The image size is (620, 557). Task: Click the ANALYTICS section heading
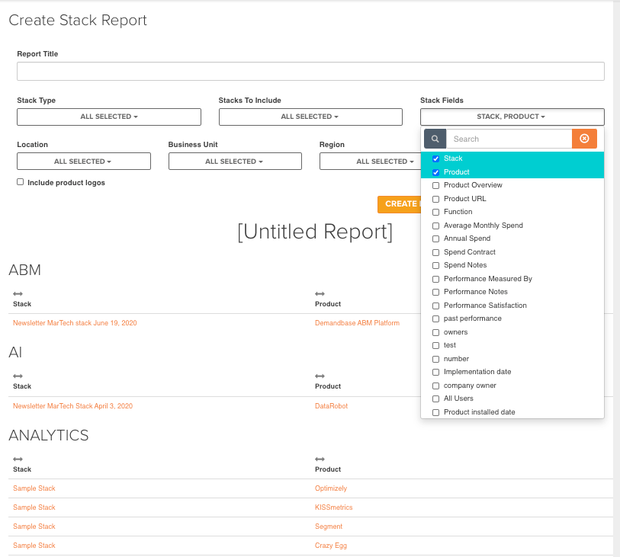point(49,435)
